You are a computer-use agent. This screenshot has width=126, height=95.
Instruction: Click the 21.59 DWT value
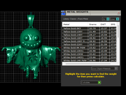104,44
